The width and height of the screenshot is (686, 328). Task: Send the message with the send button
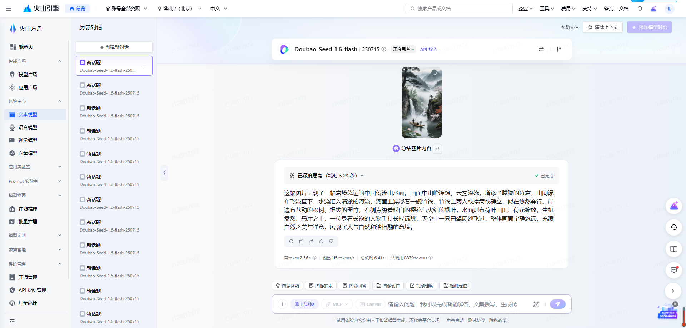click(x=558, y=304)
